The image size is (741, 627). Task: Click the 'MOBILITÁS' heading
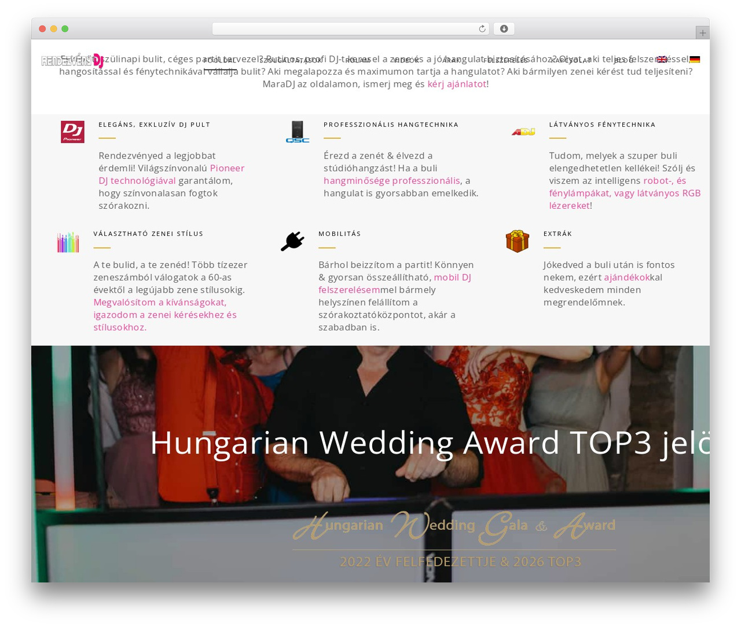340,234
